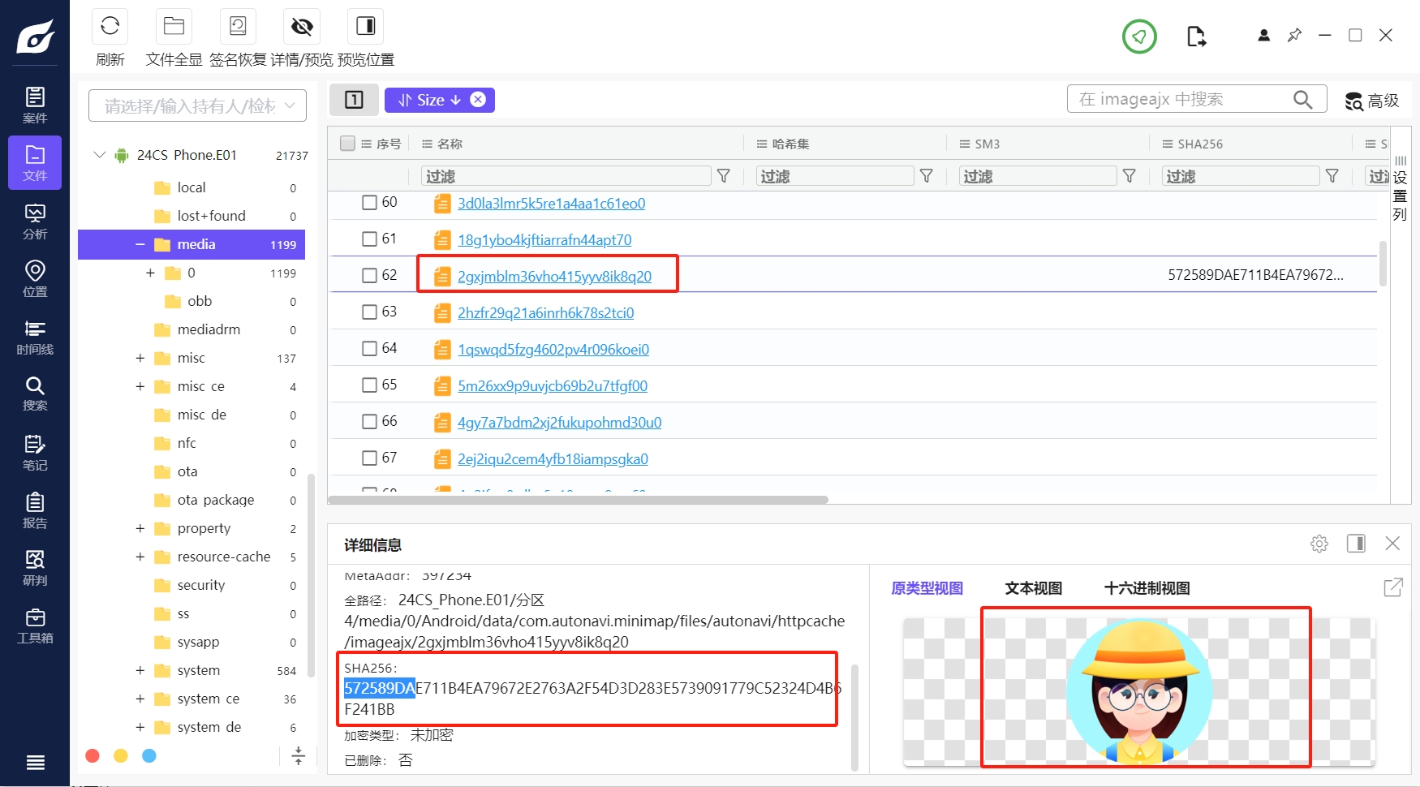Screen dimensions: 1420x787
Task: Click the 签名恢复 signature recovery icon
Action: coord(238,26)
